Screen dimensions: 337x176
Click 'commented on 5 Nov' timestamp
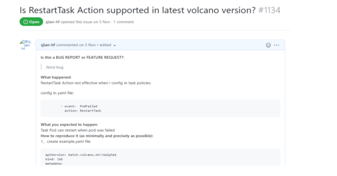[x=76, y=45]
